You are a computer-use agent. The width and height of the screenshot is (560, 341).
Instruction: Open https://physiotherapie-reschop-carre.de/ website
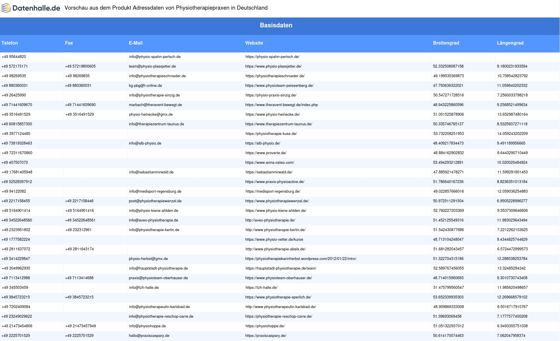(279, 317)
